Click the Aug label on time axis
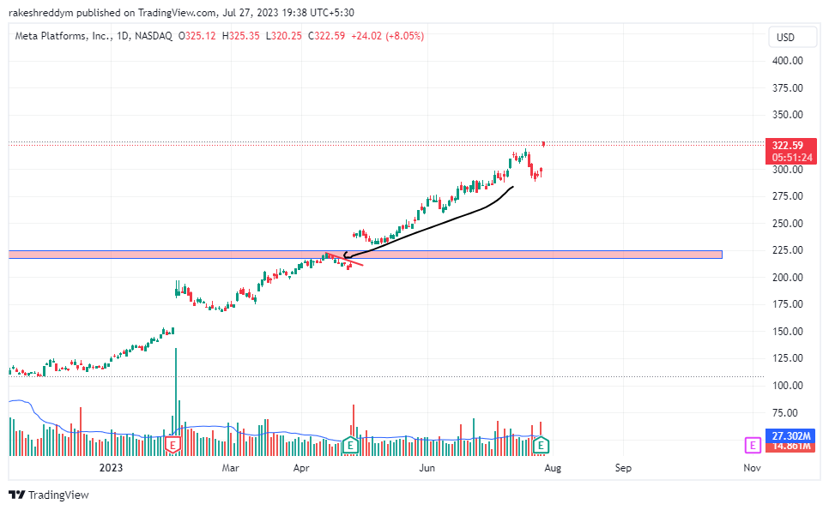 553,468
